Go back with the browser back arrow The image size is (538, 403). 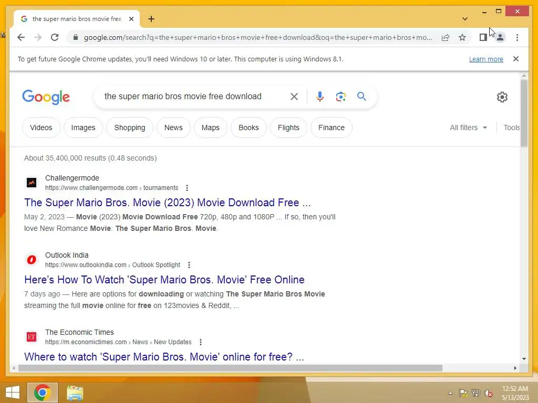[21, 37]
